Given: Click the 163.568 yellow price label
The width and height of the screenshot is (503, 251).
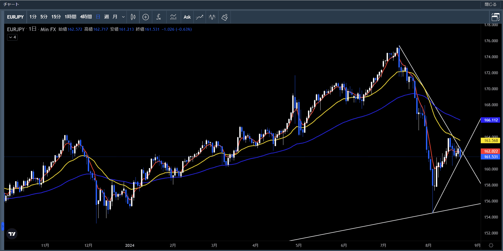Looking at the screenshot, I should coord(491,140).
